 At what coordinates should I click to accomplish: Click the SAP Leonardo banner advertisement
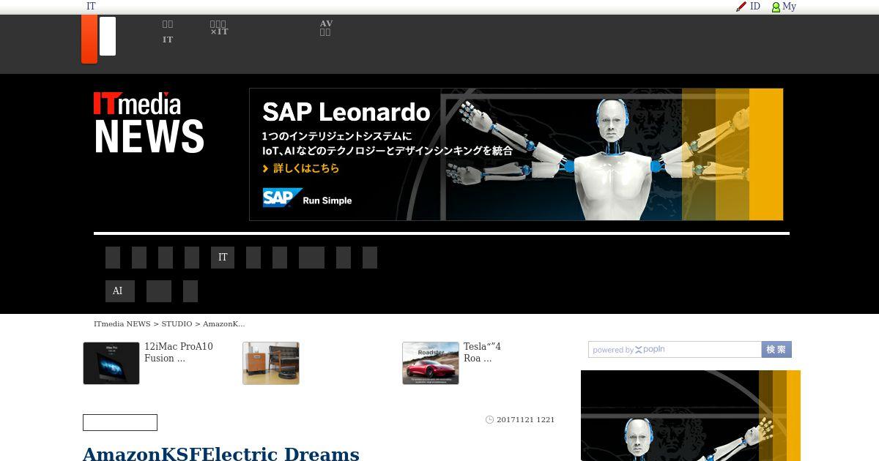coord(516,154)
